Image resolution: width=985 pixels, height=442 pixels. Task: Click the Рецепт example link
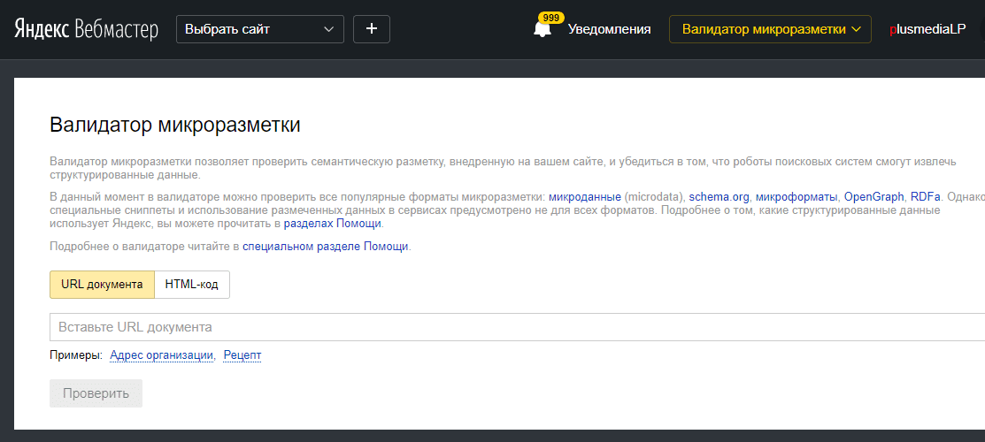242,355
